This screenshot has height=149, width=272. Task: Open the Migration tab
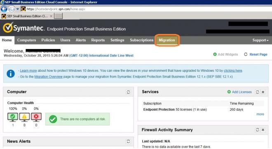167,40
